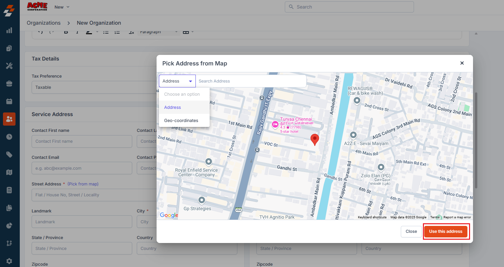Click the Turyaa Chennai hotel marker
The height and width of the screenshot is (267, 504).
tap(275, 124)
